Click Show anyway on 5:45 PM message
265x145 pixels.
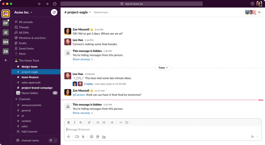(x=83, y=113)
